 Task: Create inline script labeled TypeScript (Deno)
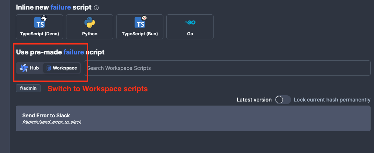coord(39,34)
